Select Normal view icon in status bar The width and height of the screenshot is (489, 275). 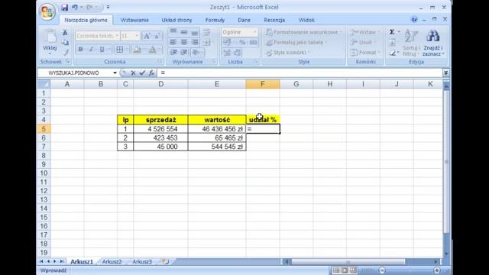tap(336, 270)
